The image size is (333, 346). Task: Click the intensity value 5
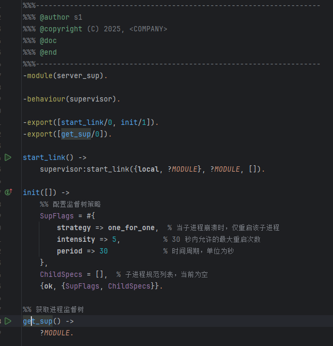[x=114, y=239]
